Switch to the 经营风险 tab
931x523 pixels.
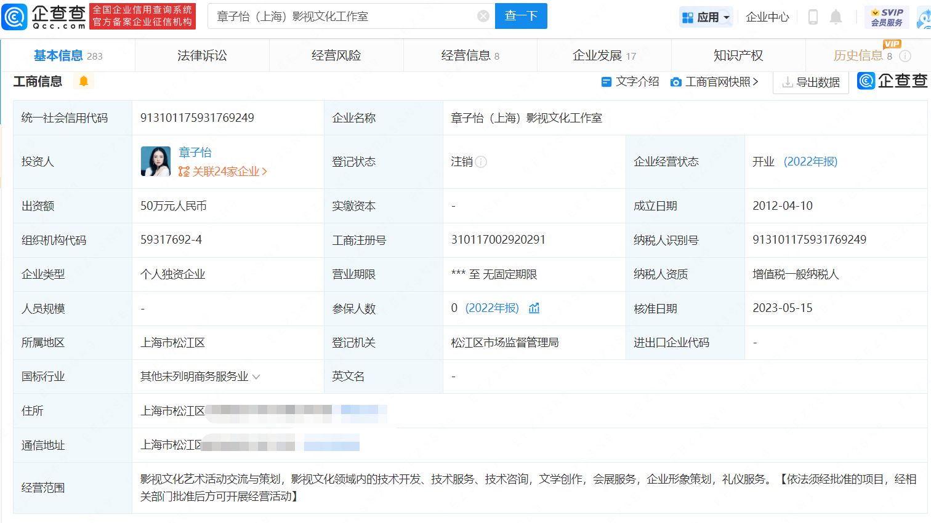point(336,55)
